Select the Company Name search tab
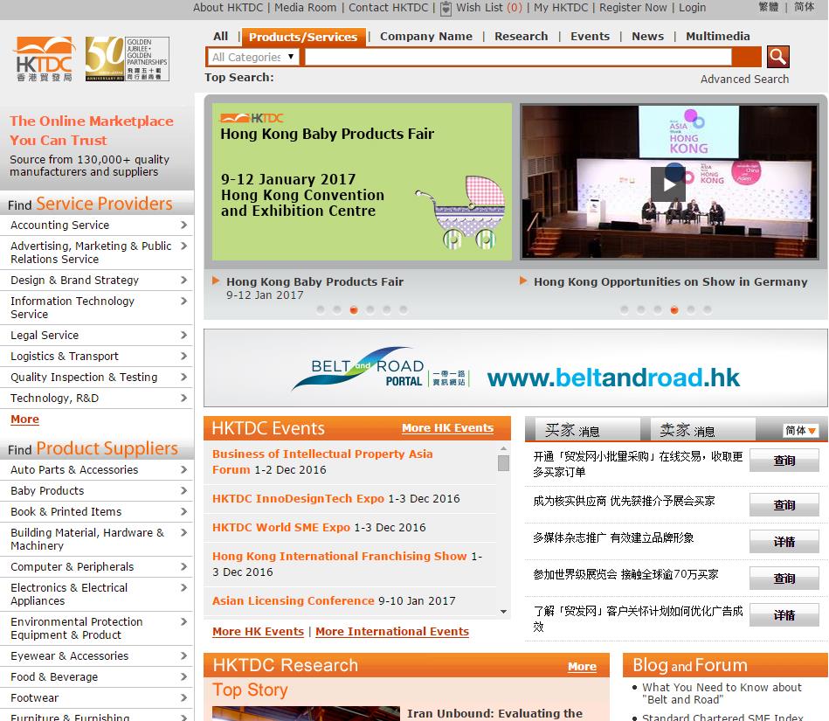The width and height of the screenshot is (829, 721). (426, 37)
